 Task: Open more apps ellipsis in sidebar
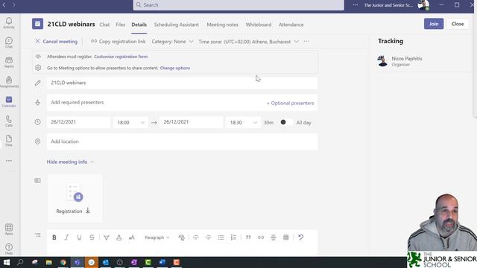(x=9, y=161)
